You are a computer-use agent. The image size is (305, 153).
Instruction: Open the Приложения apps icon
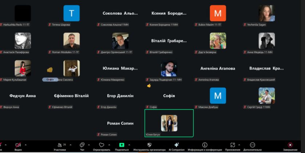(x=233, y=145)
